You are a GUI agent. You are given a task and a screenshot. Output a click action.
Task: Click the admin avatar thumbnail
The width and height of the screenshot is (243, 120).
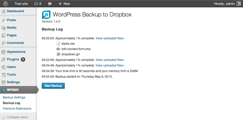tap(239, 4)
